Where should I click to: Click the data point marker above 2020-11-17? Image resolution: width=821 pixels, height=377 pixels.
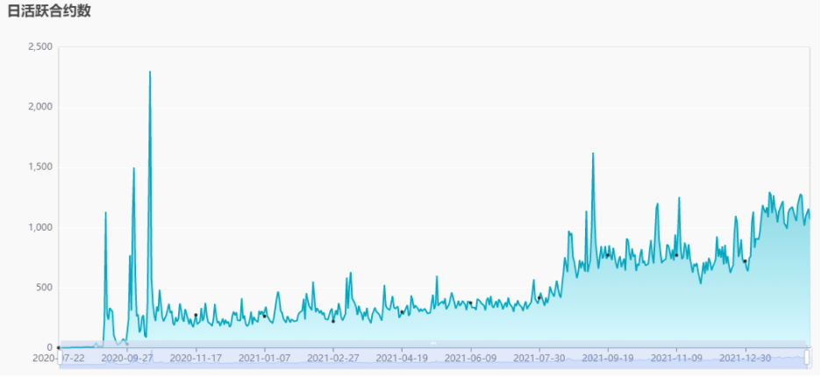pos(196,316)
